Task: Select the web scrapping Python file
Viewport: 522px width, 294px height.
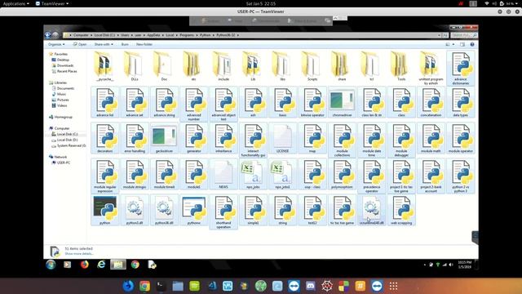Action: click(401, 210)
